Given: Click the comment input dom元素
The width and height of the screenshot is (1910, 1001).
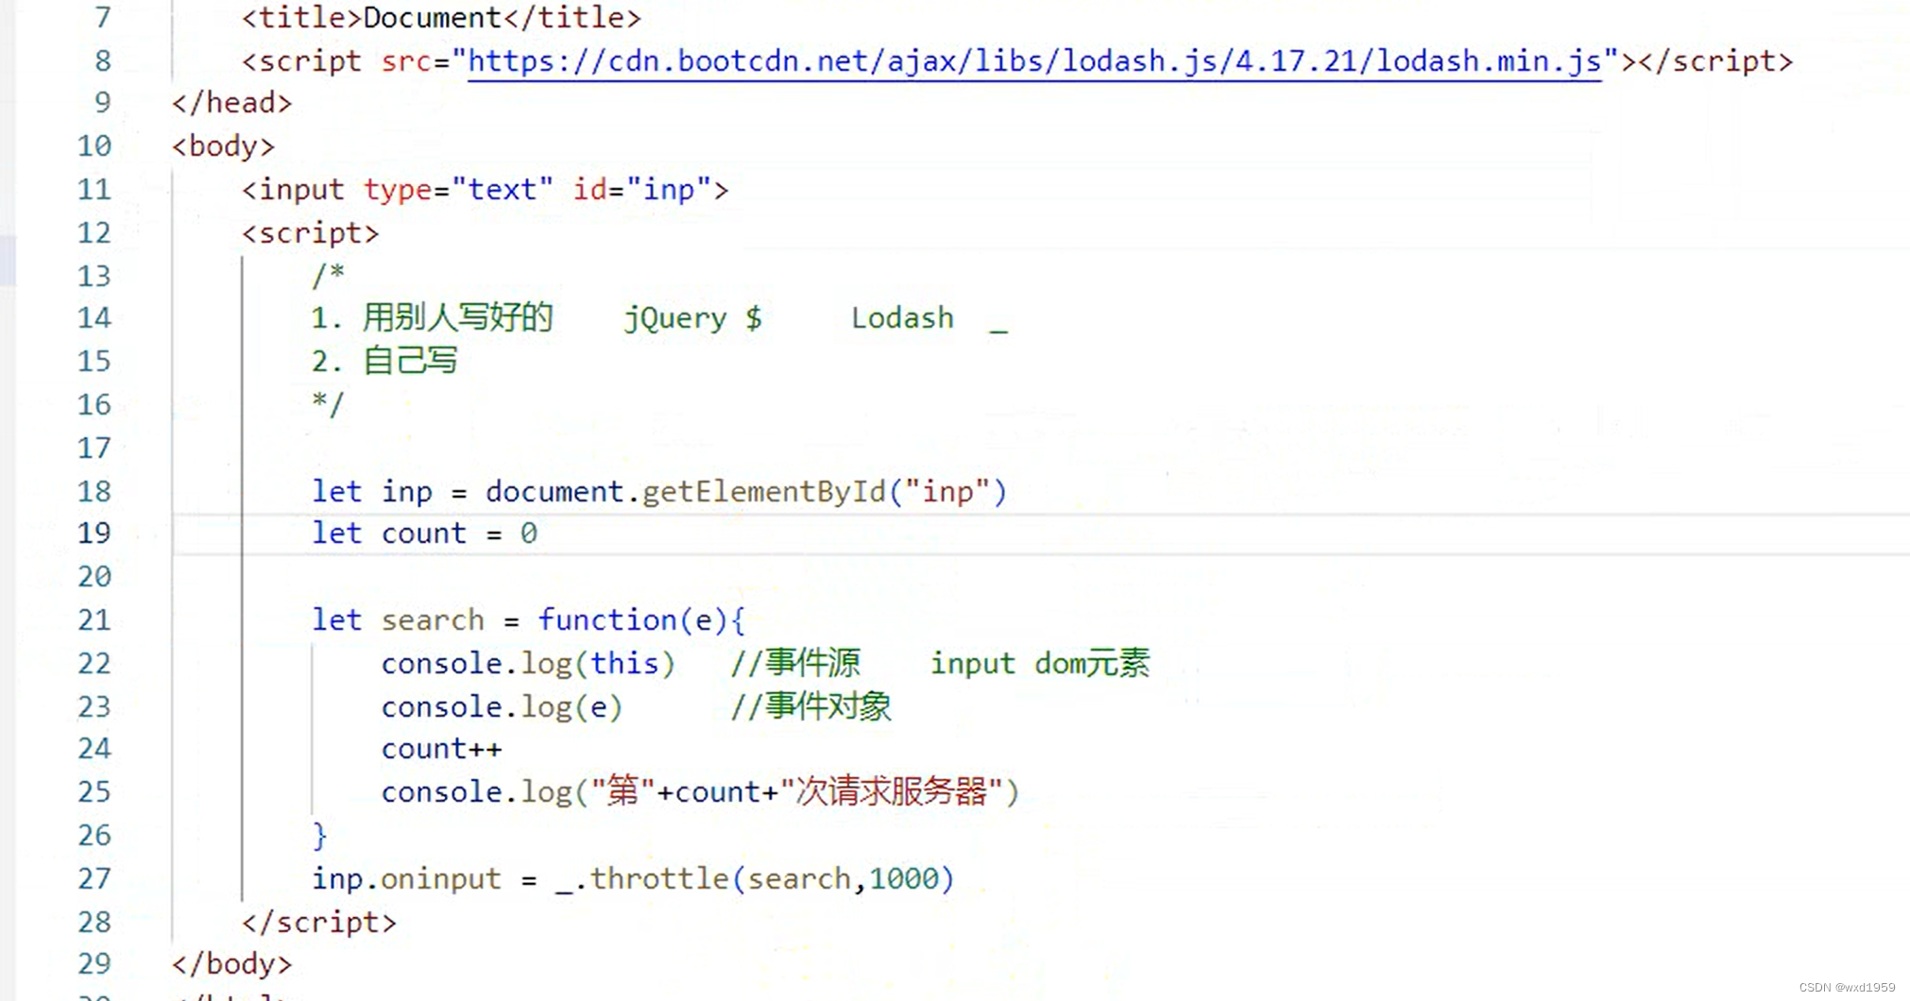Looking at the screenshot, I should pos(1040,664).
